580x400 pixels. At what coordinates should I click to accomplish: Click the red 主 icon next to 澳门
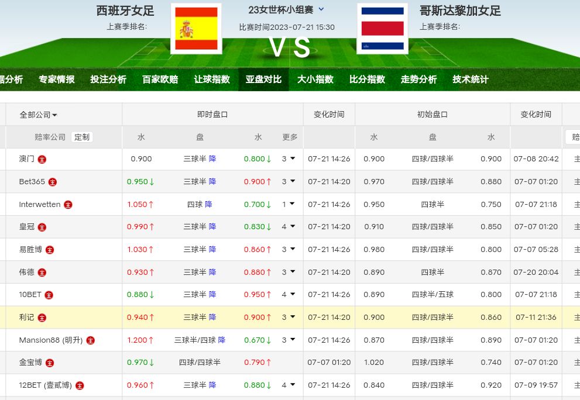coord(42,159)
